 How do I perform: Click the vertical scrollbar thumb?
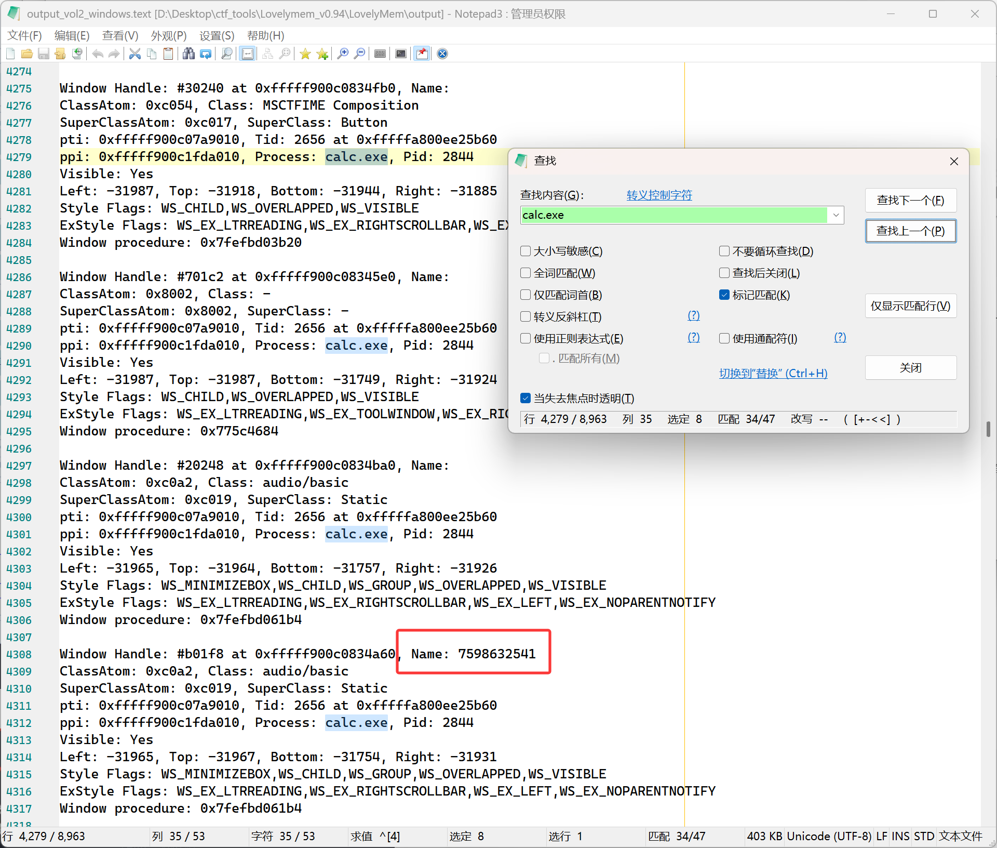tap(988, 429)
